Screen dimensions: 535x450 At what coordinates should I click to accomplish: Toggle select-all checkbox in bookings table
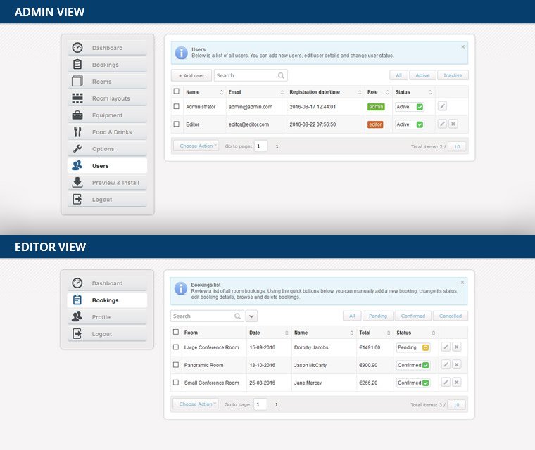coord(176,332)
